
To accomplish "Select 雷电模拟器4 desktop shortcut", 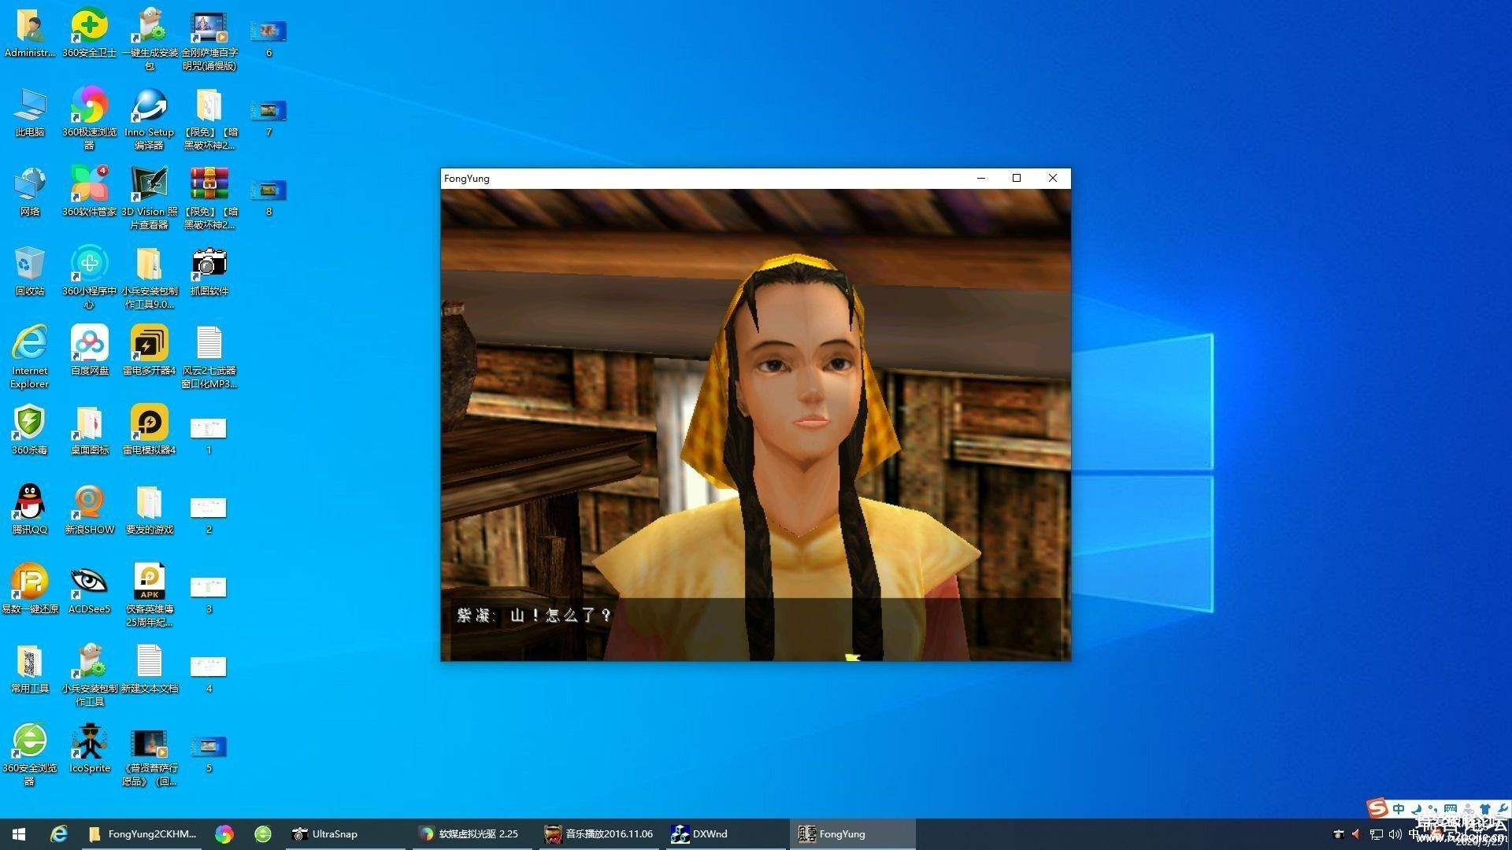I will pos(149,431).
